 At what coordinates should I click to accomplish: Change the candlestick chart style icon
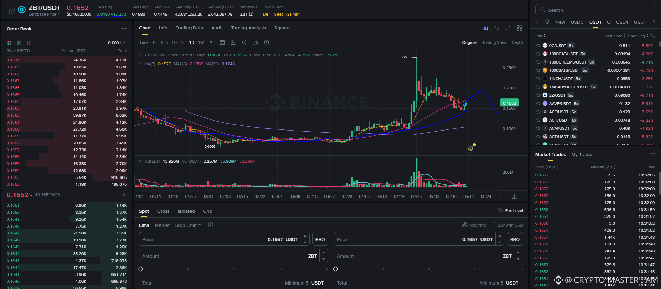pyautogui.click(x=244, y=42)
